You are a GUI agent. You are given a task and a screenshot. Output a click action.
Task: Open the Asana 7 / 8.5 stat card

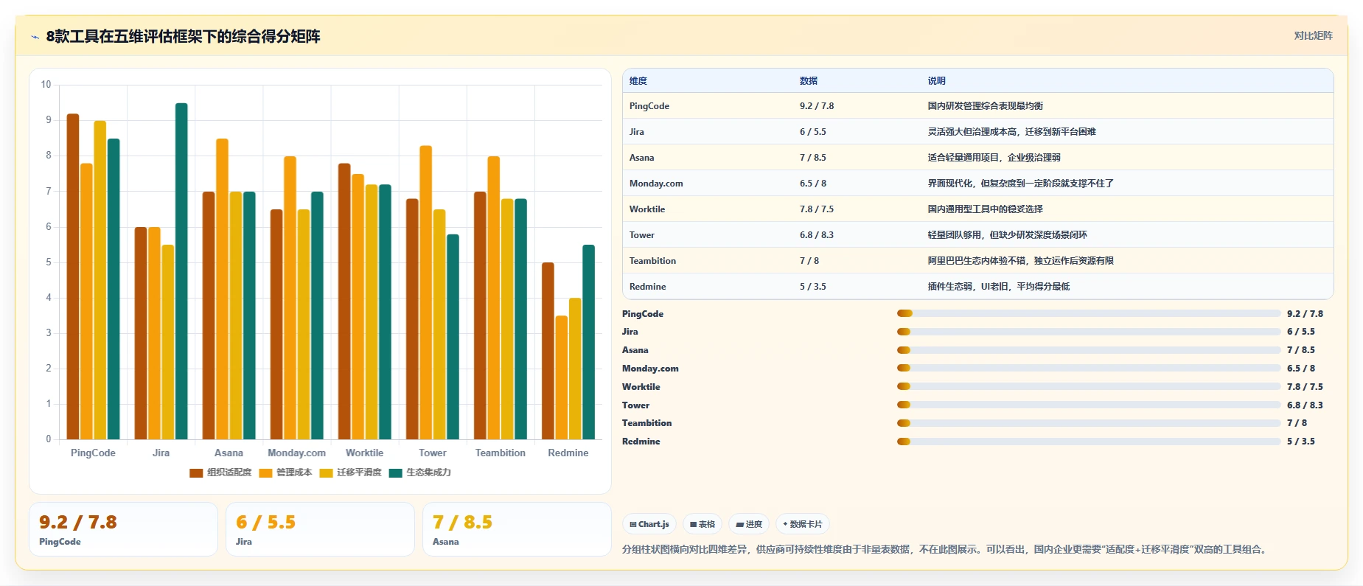point(517,529)
